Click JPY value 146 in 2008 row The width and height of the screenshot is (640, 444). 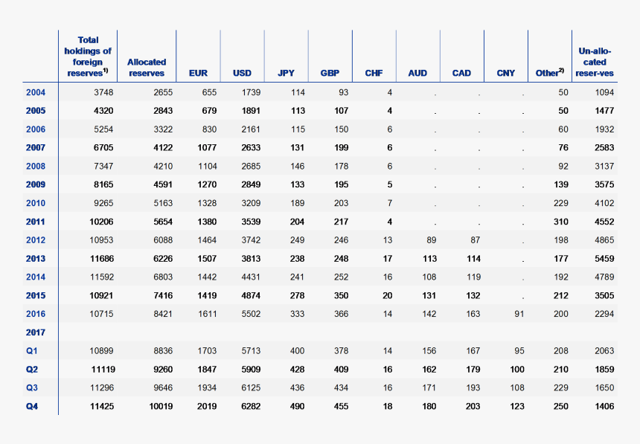coord(298,166)
